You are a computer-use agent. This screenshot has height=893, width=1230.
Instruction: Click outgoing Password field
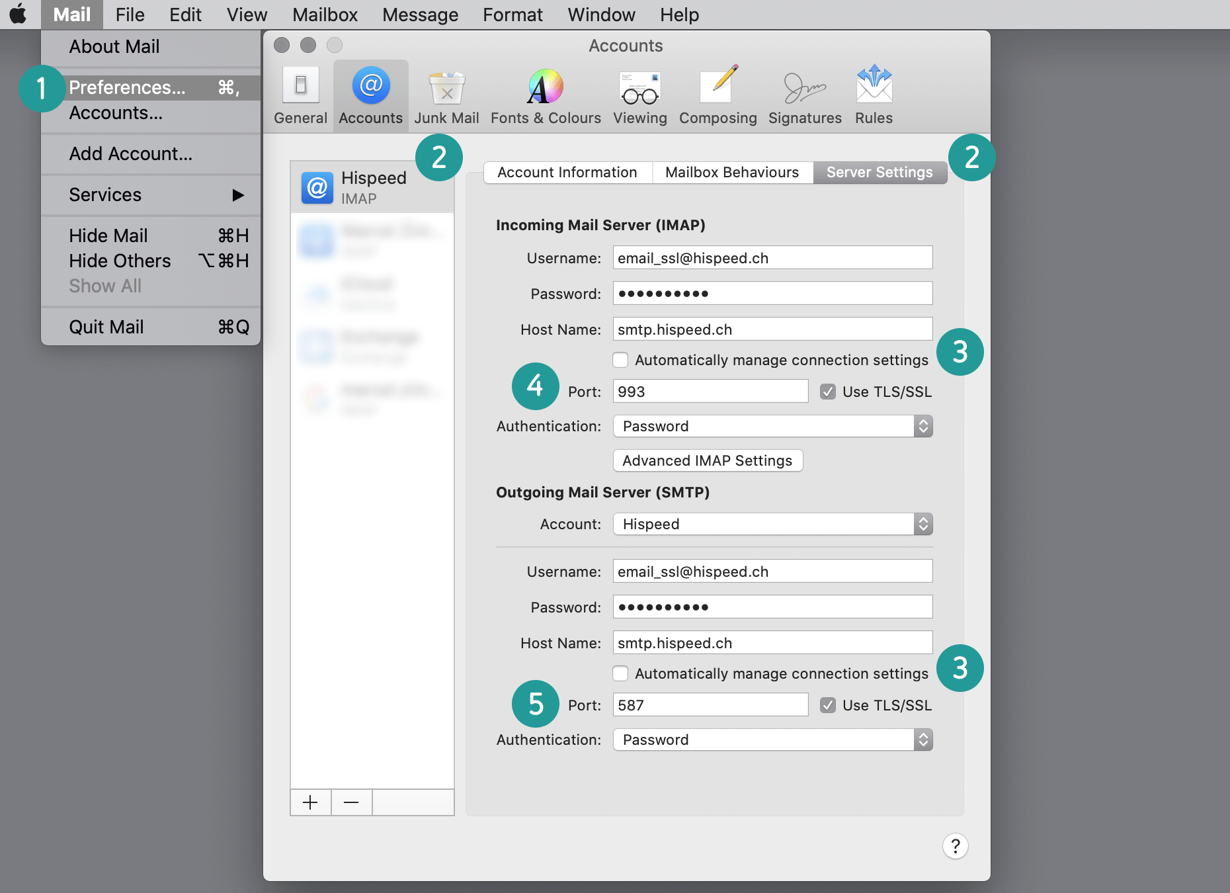click(x=772, y=607)
